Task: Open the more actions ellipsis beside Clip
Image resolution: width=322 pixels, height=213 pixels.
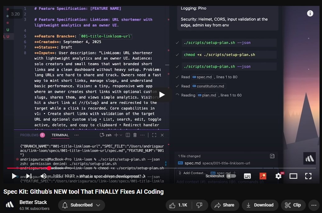Action: tap(314, 205)
